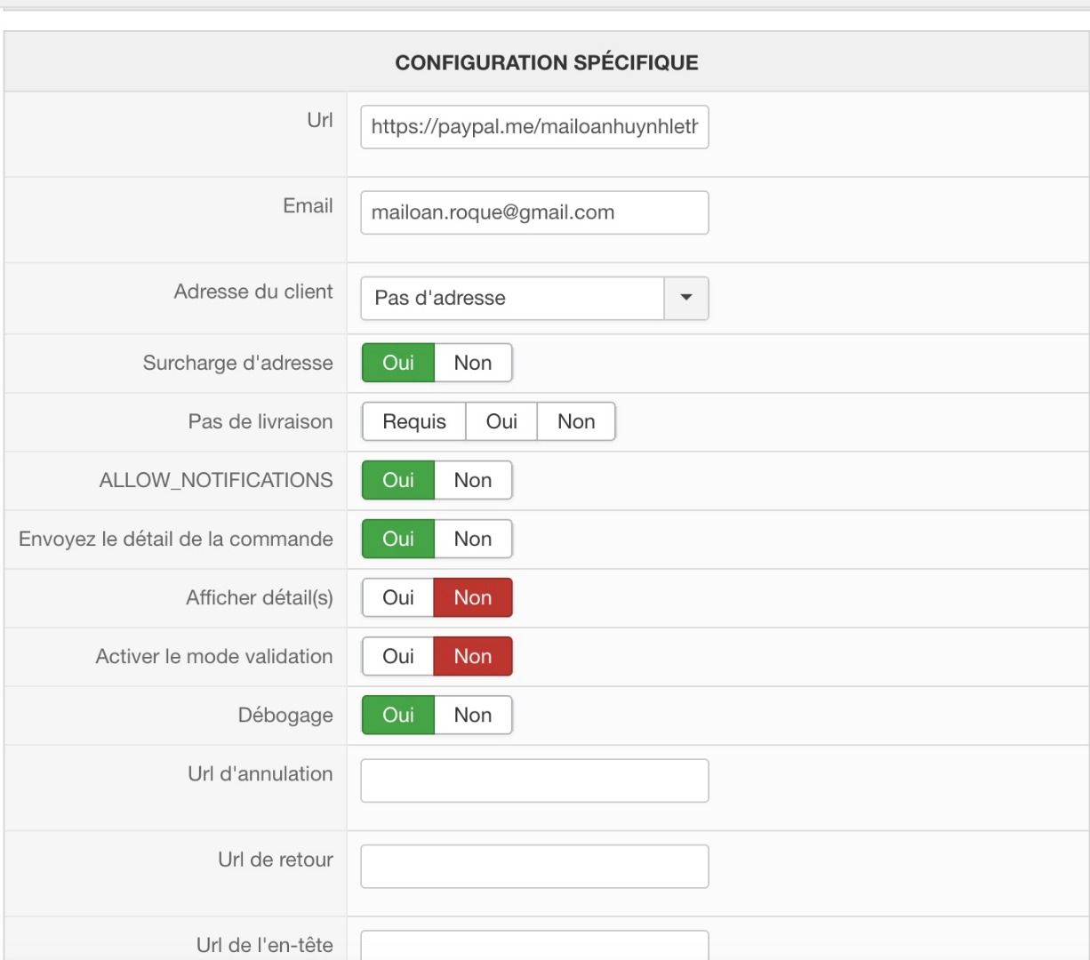Image resolution: width=1090 pixels, height=960 pixels.
Task: Choose Non for Pas de livraison
Action: 576,421
